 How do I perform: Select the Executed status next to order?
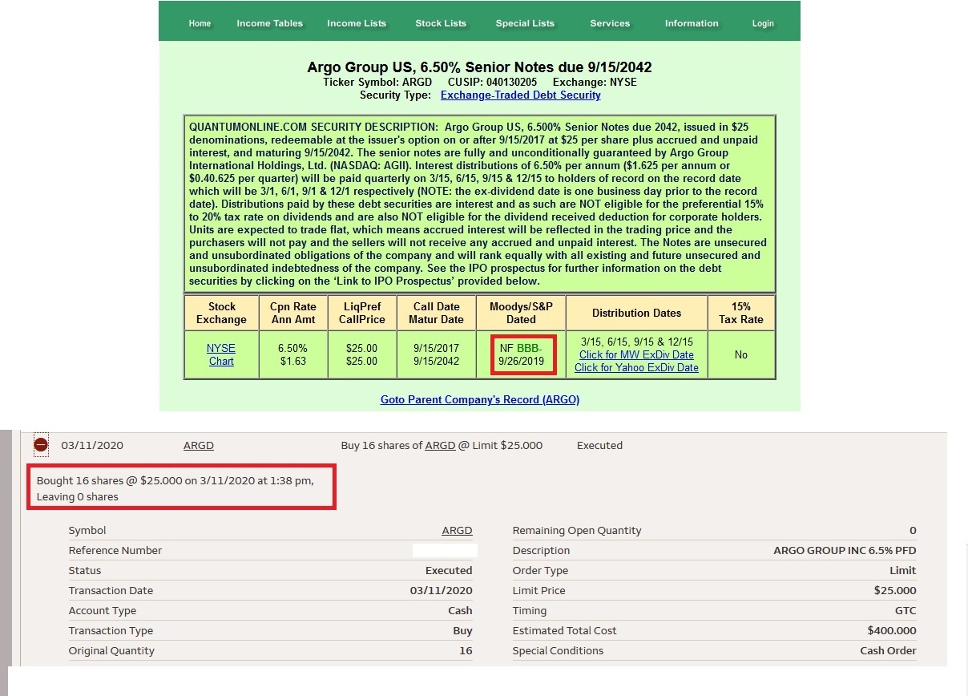click(x=599, y=445)
